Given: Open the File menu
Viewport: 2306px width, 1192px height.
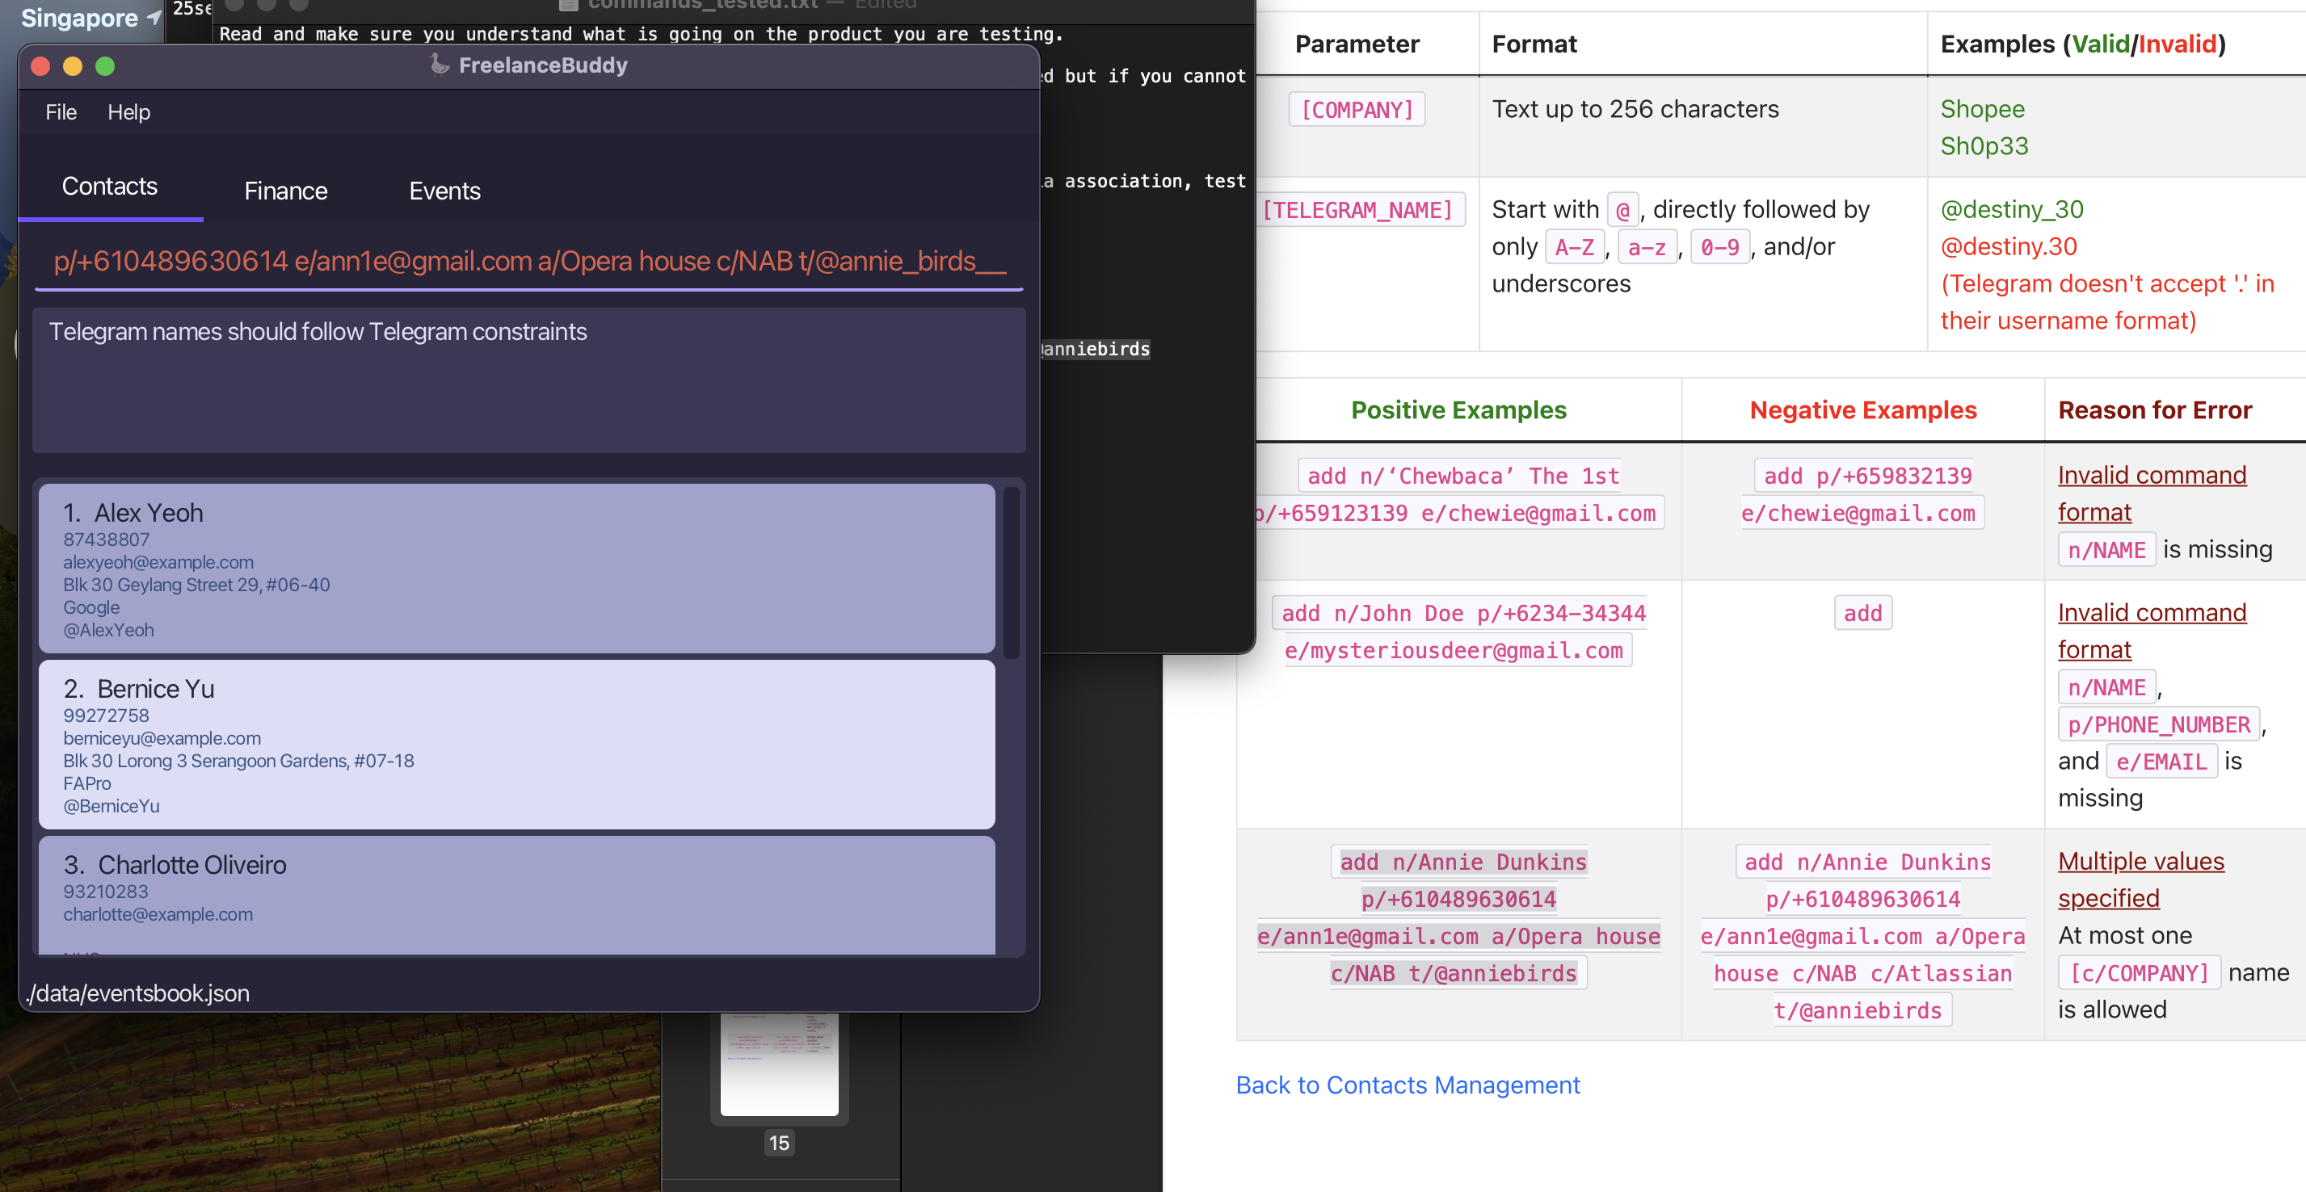Looking at the screenshot, I should pos(61,112).
